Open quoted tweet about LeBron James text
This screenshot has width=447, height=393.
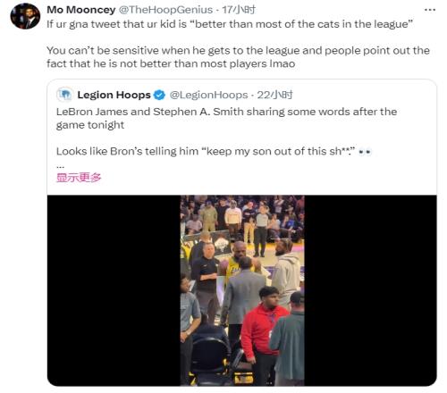226,118
